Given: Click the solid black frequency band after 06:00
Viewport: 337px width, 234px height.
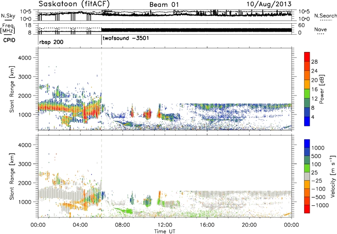Looking at the screenshot, I should (x=196, y=30).
